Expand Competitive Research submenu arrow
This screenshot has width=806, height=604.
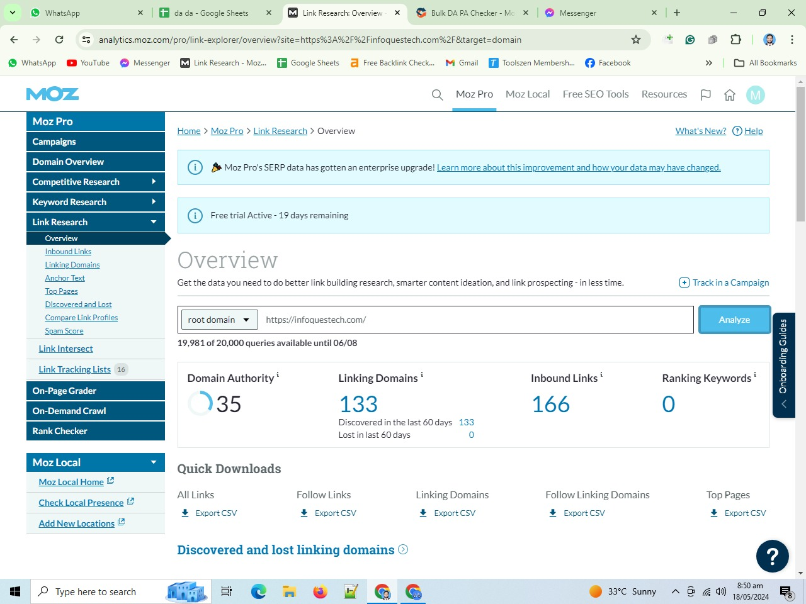pyautogui.click(x=154, y=182)
